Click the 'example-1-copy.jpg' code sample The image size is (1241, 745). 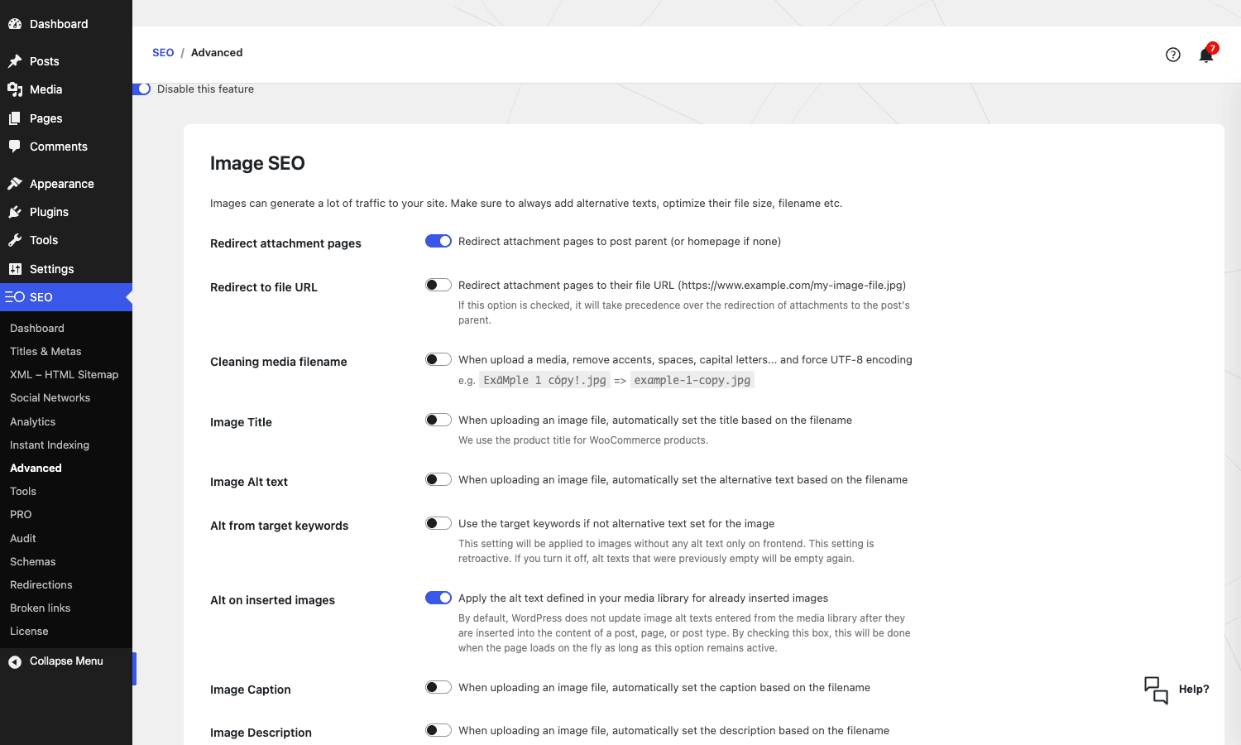[692, 380]
